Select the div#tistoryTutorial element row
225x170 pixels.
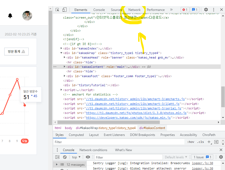coord(91,85)
